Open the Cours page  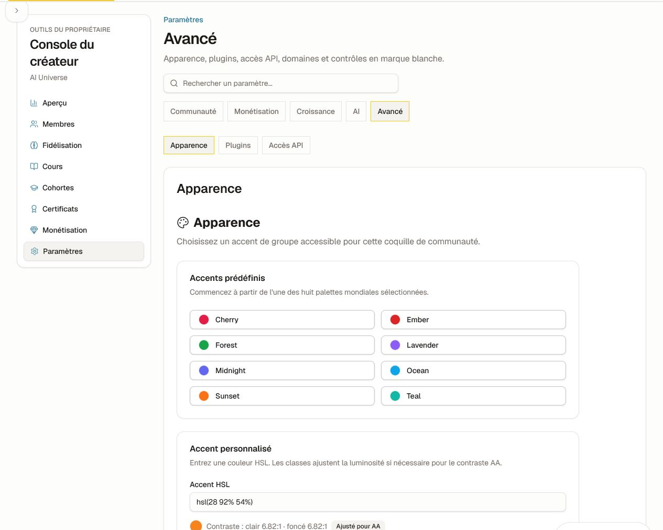coord(84,166)
